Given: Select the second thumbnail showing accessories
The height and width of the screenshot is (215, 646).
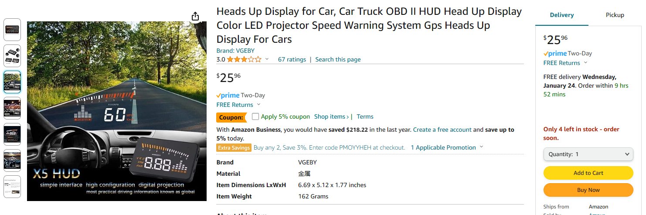Looking at the screenshot, I should coord(12,55).
